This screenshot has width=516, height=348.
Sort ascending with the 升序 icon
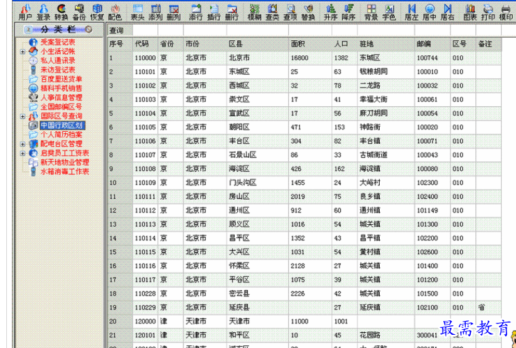[331, 11]
